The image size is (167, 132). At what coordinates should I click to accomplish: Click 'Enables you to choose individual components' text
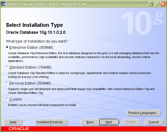pos(42,105)
